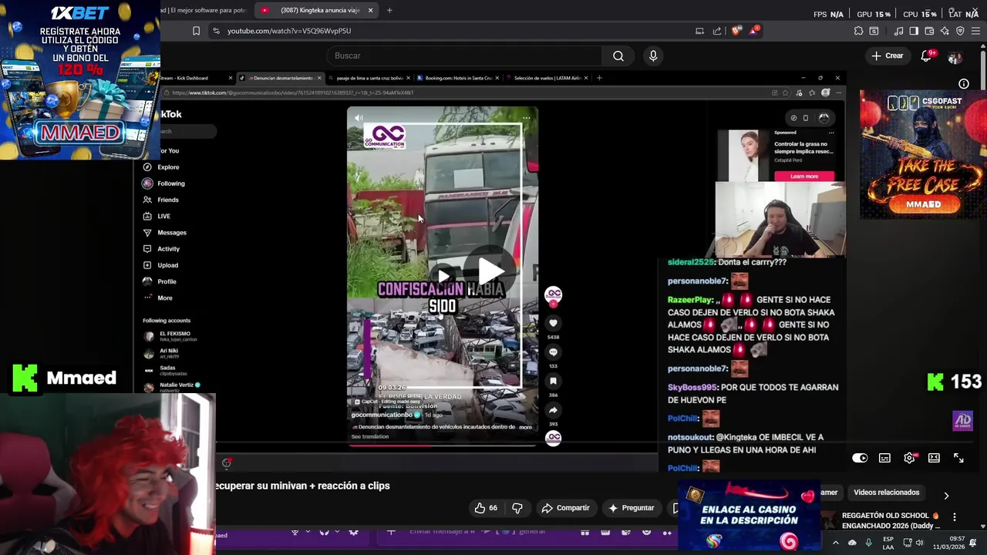
Task: Open YouTube player settings gear
Action: point(909,458)
